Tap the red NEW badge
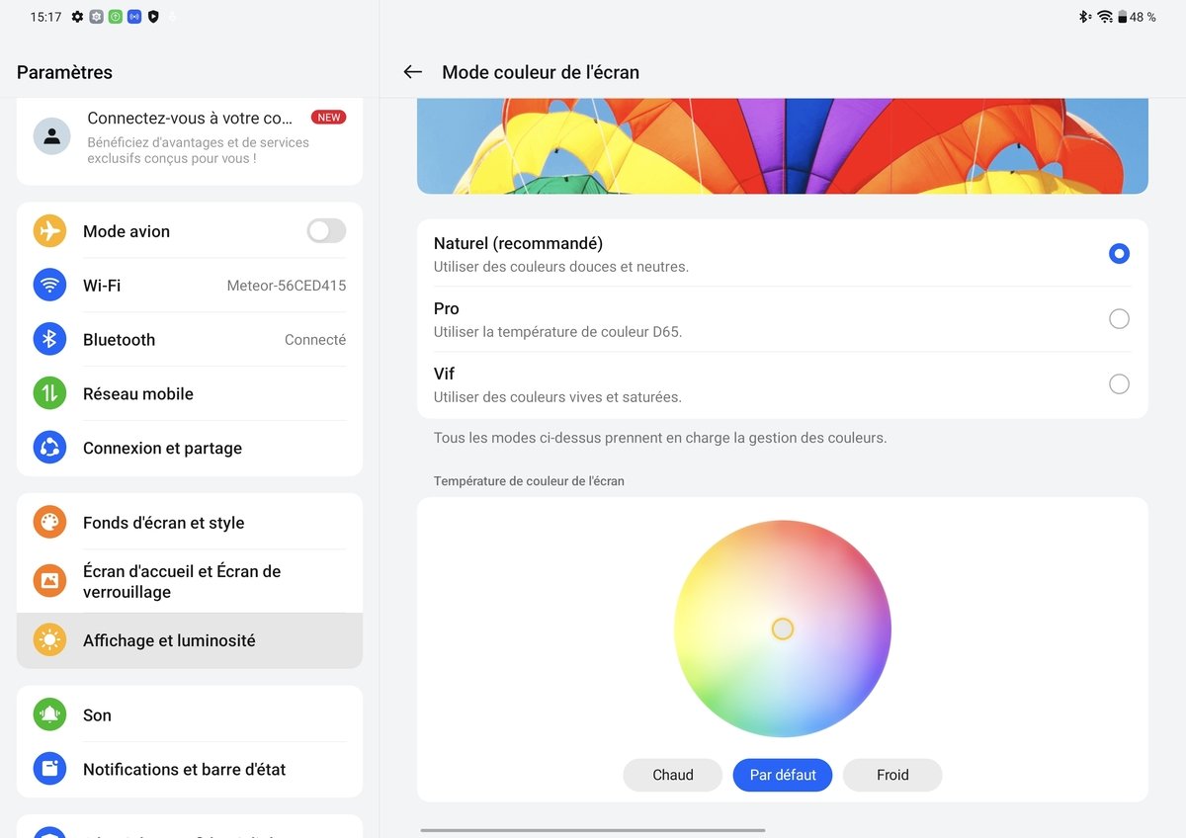This screenshot has width=1186, height=838. coord(328,117)
